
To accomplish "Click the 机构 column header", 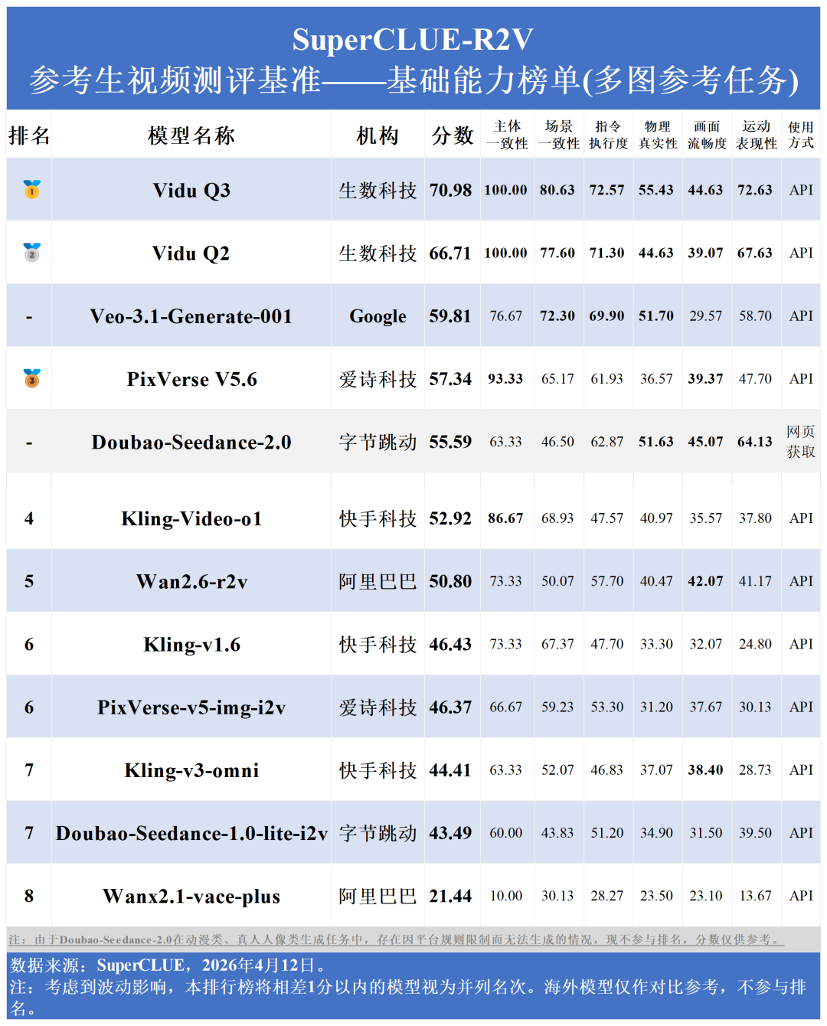I will pos(378,136).
